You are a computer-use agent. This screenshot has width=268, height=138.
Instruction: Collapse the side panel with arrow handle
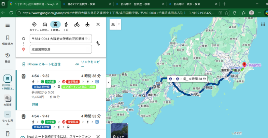pyautogui.click(x=109, y=82)
